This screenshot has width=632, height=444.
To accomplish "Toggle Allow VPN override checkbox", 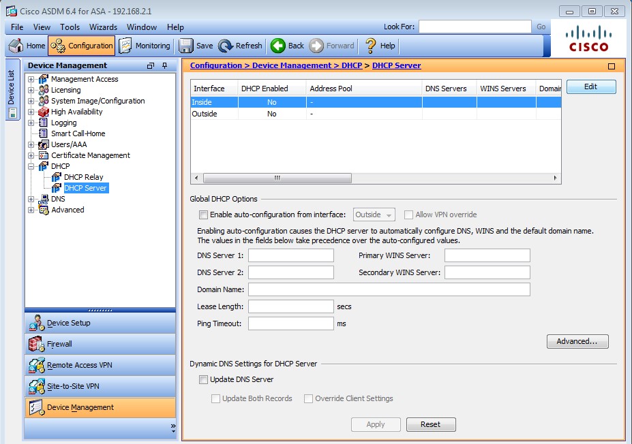I will (408, 215).
